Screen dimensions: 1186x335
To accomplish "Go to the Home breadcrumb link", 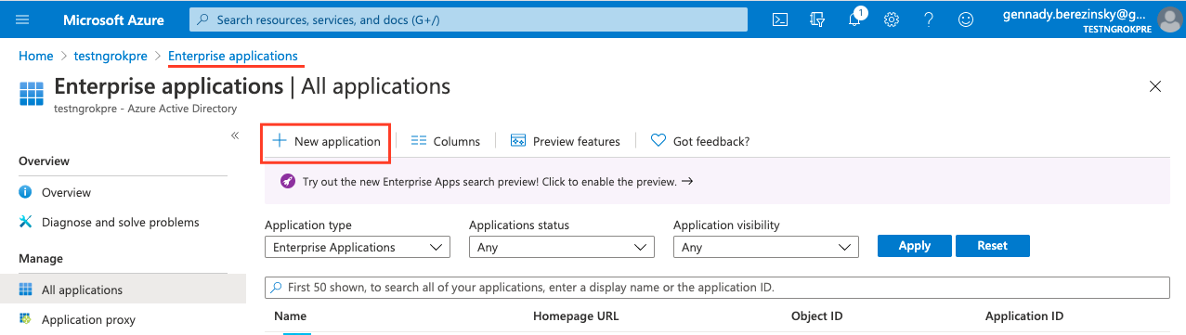I will point(36,56).
